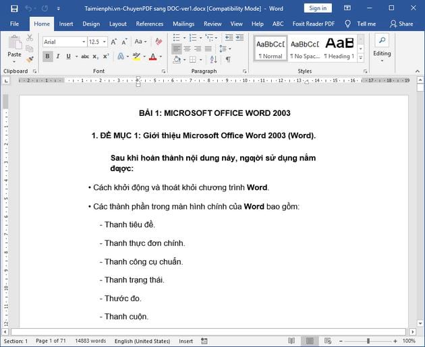Click the macro recording icon in the status bar
The image size is (425, 347).
pyautogui.click(x=204, y=341)
